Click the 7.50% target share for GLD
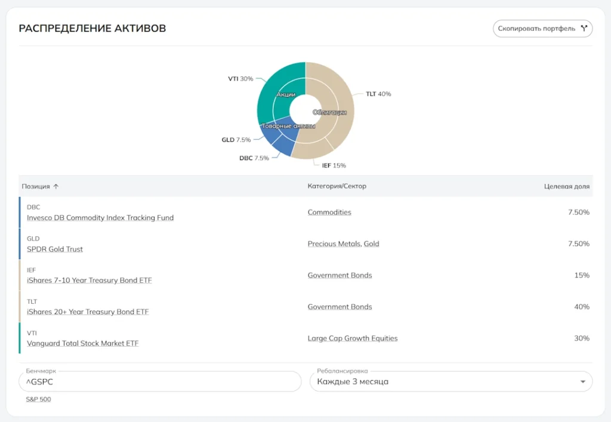This screenshot has width=611, height=422. pos(579,244)
